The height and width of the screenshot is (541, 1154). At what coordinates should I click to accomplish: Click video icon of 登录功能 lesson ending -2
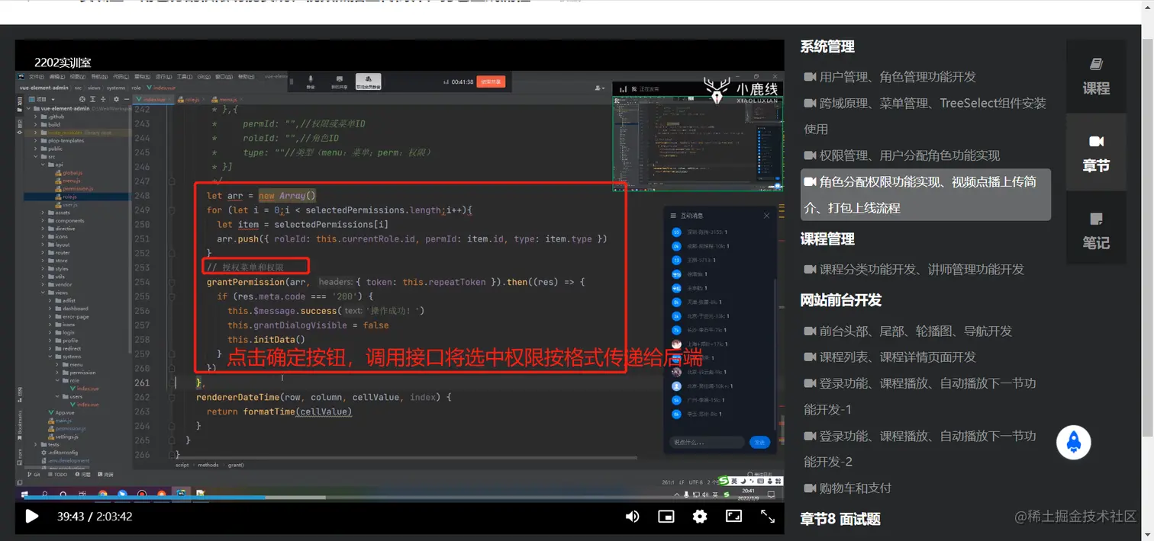point(810,436)
